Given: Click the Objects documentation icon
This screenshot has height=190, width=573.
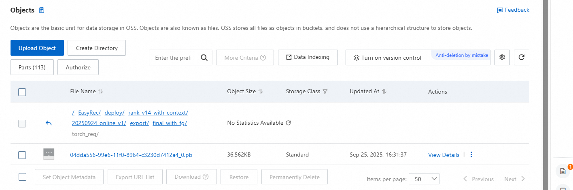Looking at the screenshot, I should point(42,10).
